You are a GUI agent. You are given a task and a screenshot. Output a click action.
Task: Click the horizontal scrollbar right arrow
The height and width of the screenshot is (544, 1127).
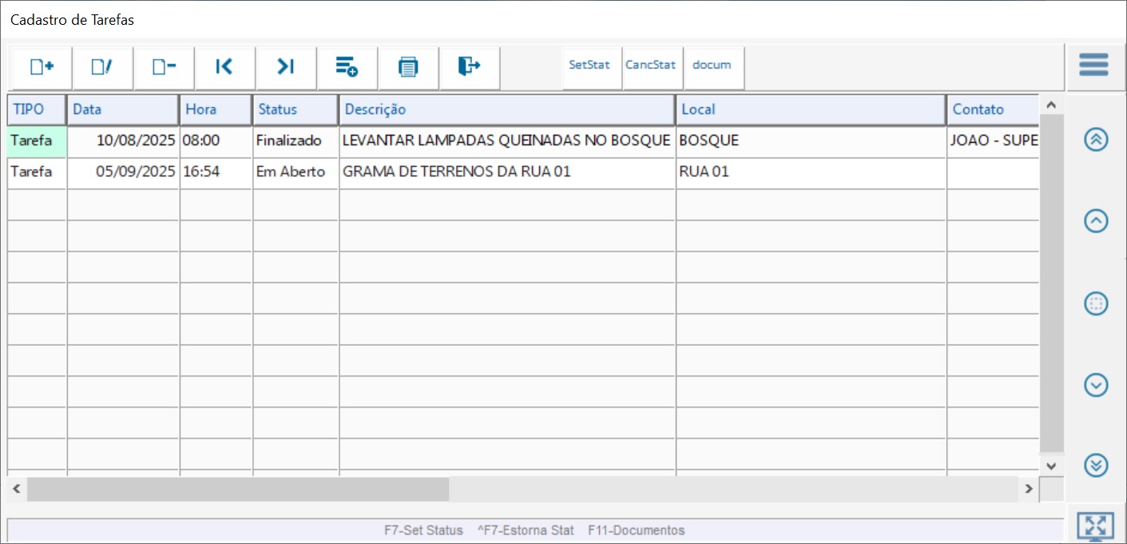[1029, 488]
